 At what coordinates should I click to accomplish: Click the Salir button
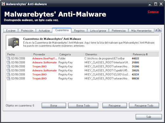pyautogui.click(x=149, y=117)
